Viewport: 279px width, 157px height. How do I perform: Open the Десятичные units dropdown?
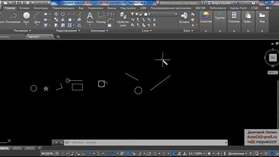(x=238, y=154)
